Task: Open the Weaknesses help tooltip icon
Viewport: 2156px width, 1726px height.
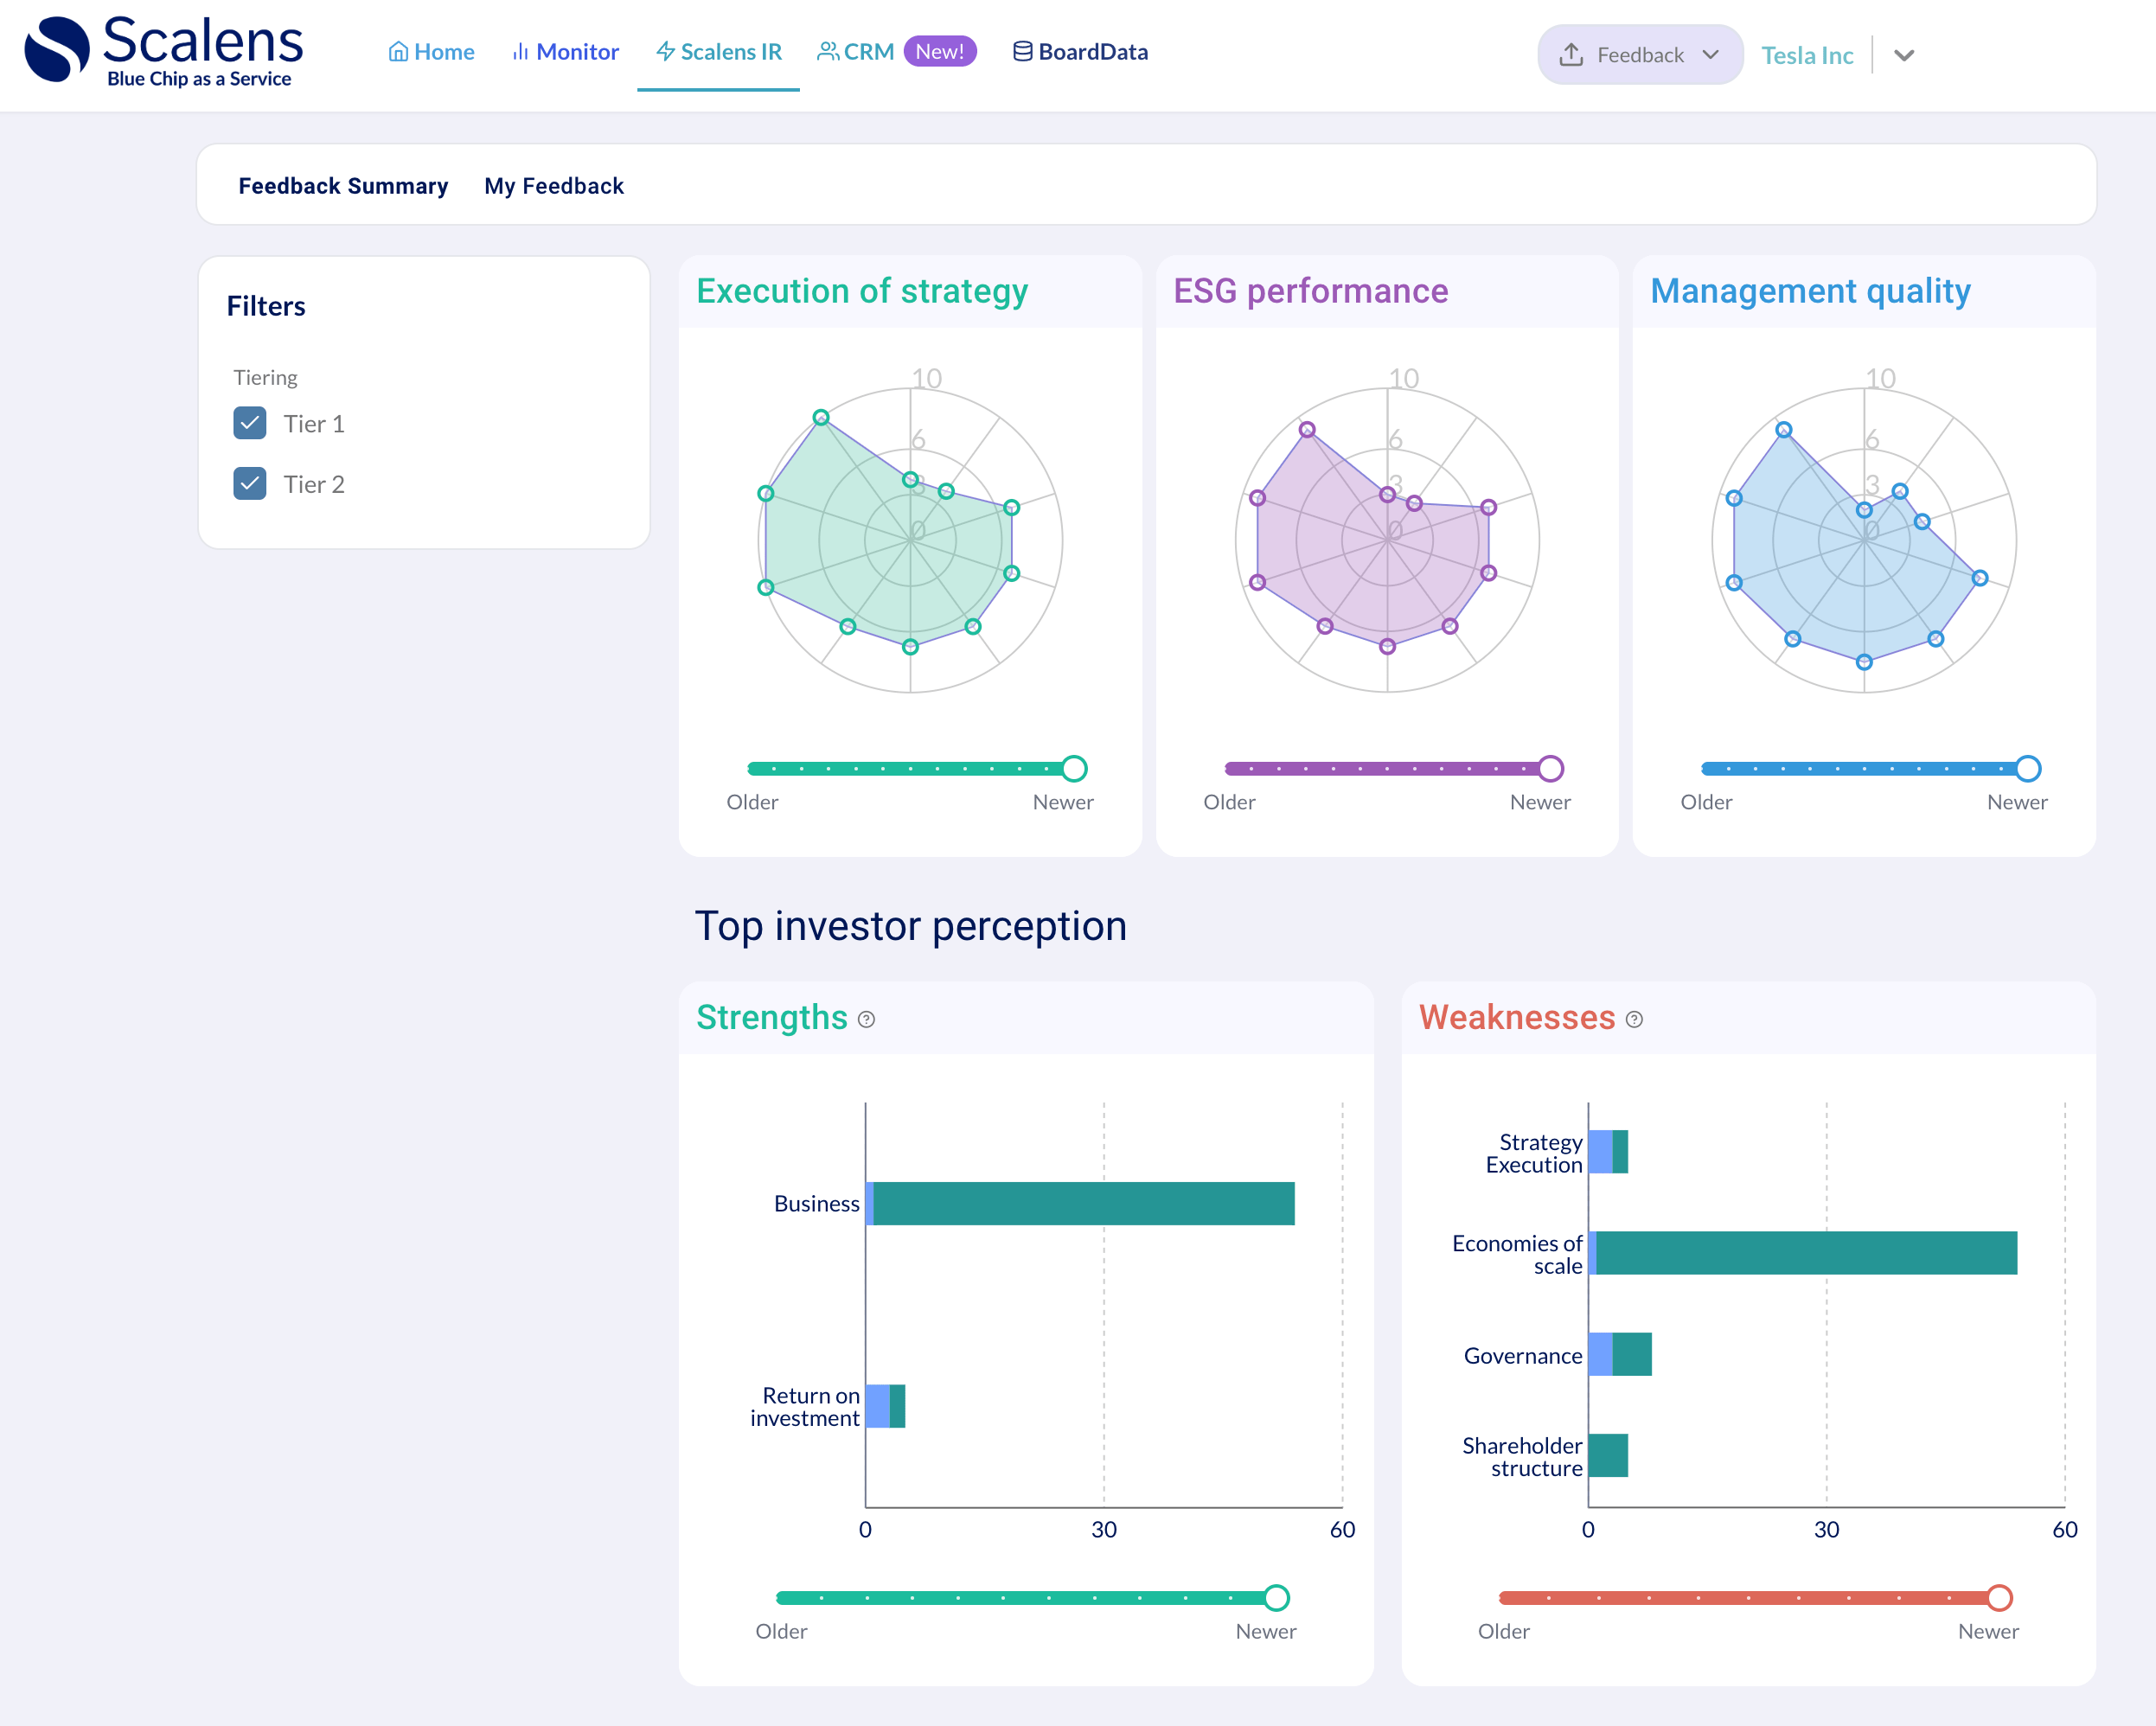Action: (1635, 1020)
